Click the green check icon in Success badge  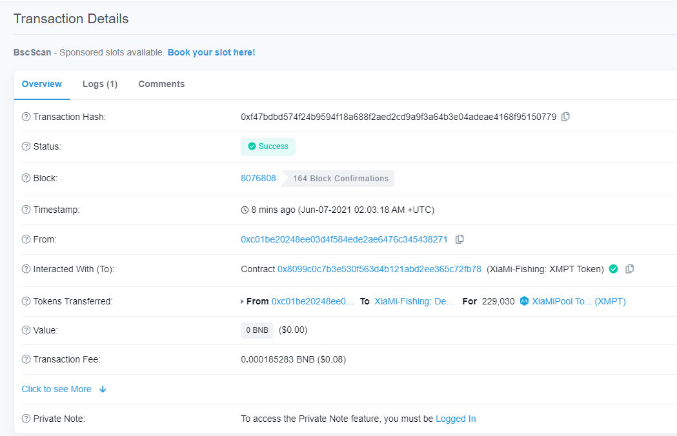click(x=252, y=146)
